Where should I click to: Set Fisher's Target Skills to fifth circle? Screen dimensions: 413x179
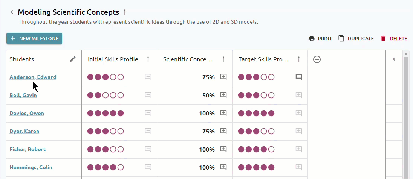point(271,149)
